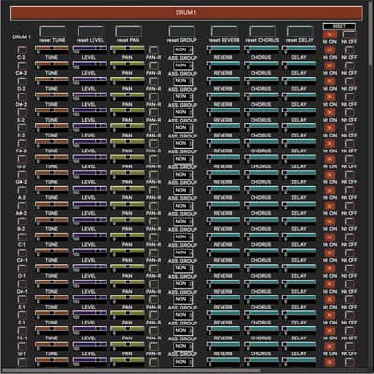This screenshot has width=374, height=374.
Task: Click the orange Nt ON X for G-1
Action: pyautogui.click(x=329, y=346)
